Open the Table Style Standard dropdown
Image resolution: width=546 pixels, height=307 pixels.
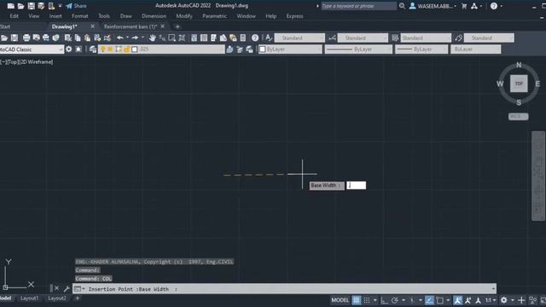click(426, 38)
